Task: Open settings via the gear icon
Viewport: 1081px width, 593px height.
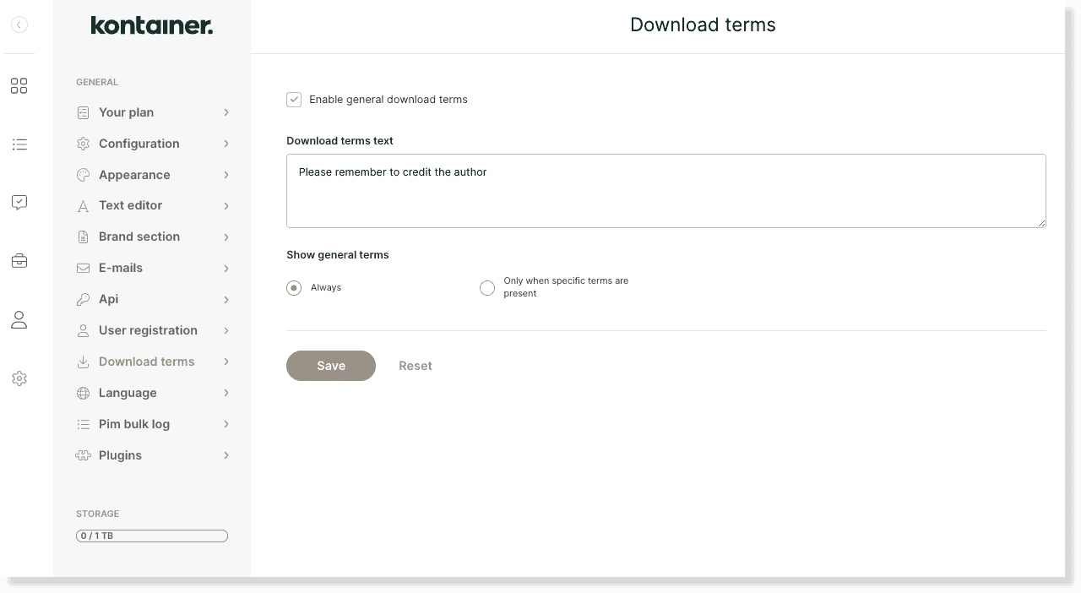Action: coord(19,378)
